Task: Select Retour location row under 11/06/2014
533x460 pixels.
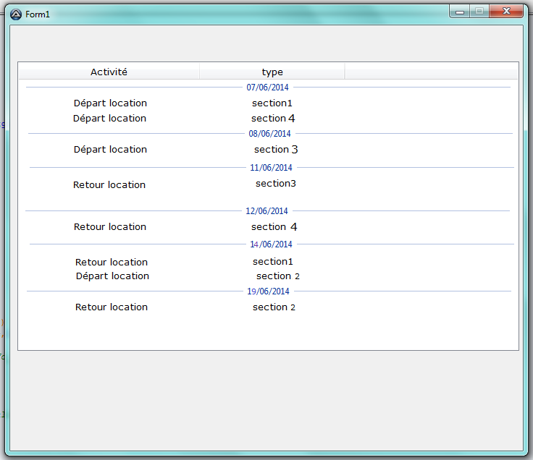Action: coord(109,185)
